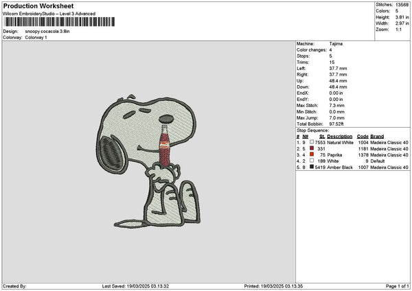Image resolution: width=412 pixels, height=291 pixels.
Task: Click the Paprika color swatch
Action: [x=312, y=154]
